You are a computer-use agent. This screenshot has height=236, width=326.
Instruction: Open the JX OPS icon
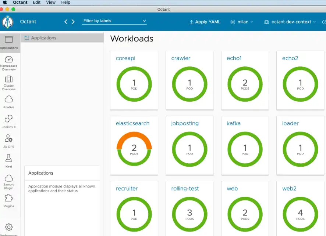[9, 138]
